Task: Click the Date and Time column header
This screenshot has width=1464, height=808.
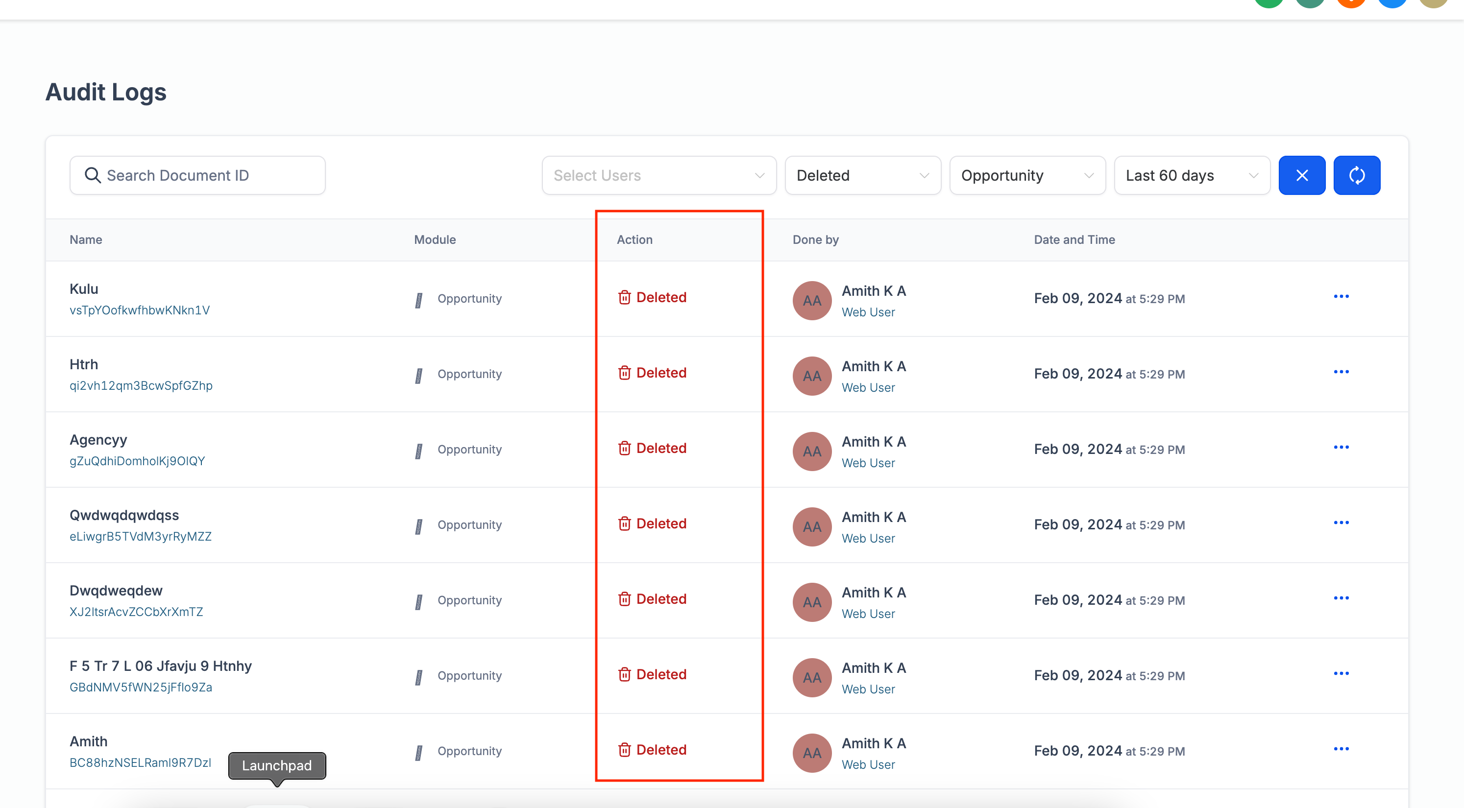Action: coord(1074,240)
